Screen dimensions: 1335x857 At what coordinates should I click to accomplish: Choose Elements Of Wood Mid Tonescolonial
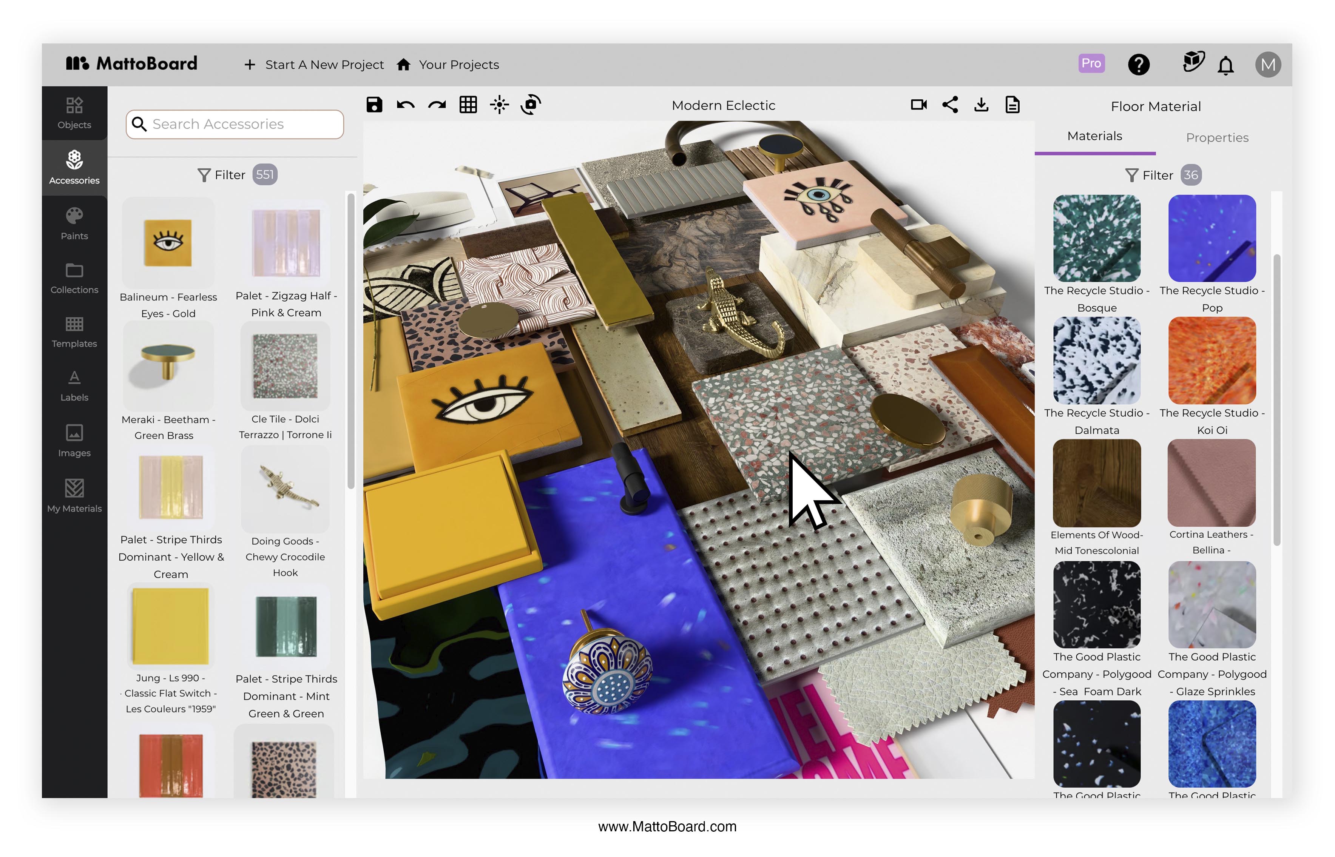[x=1097, y=483]
